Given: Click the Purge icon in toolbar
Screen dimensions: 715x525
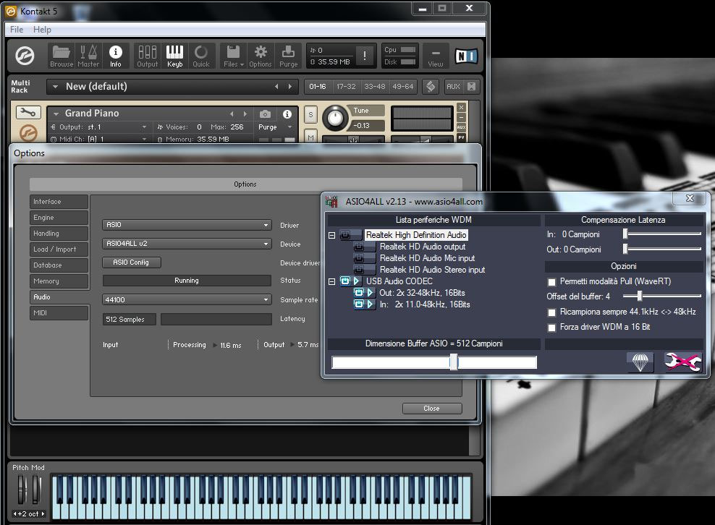Looking at the screenshot, I should [x=288, y=55].
